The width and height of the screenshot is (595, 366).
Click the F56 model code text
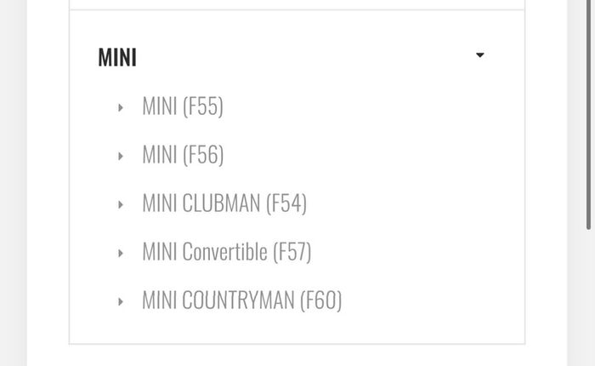[203, 155]
